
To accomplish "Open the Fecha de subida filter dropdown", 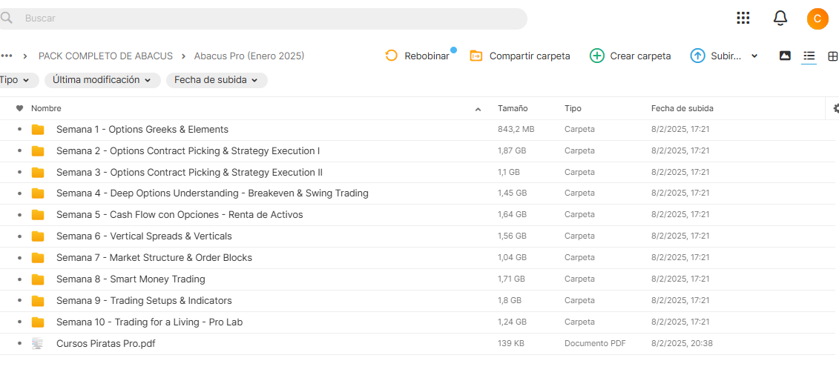I will point(217,80).
